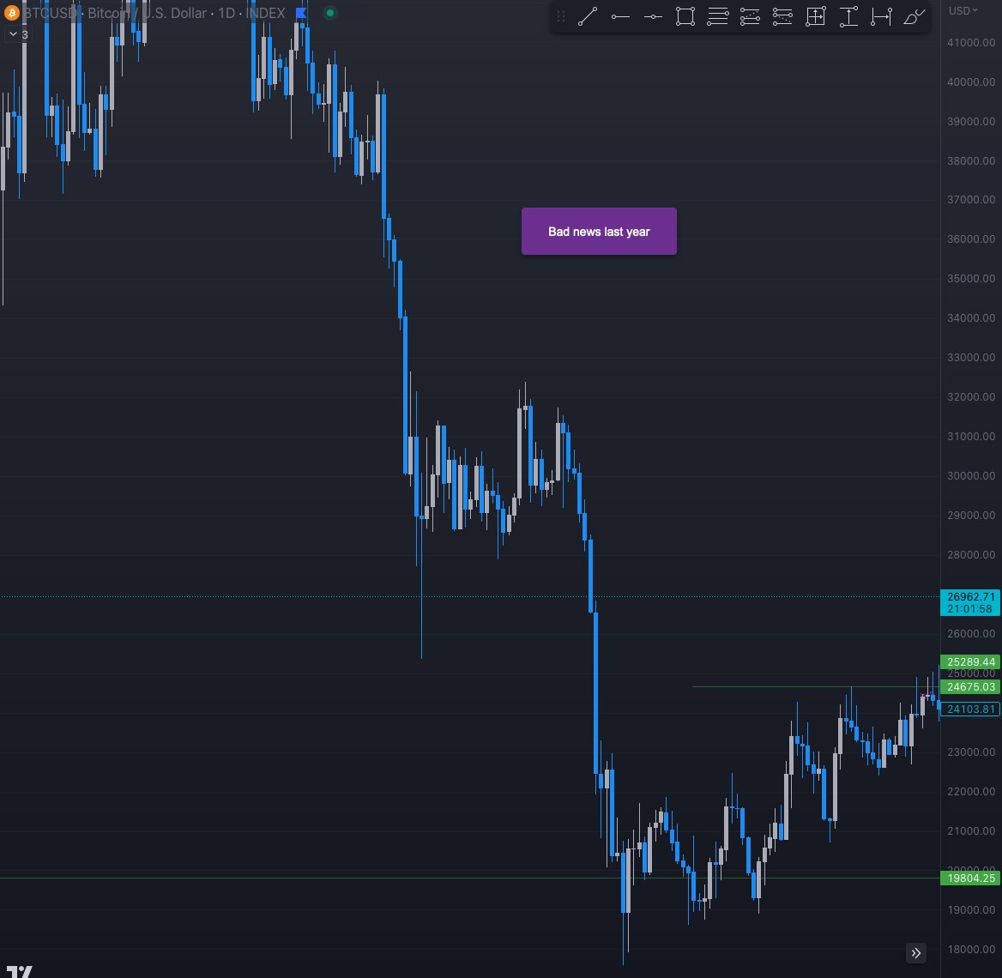Expand the collapsed indicators legend showing 3
1002x978 pixels.
click(x=19, y=34)
